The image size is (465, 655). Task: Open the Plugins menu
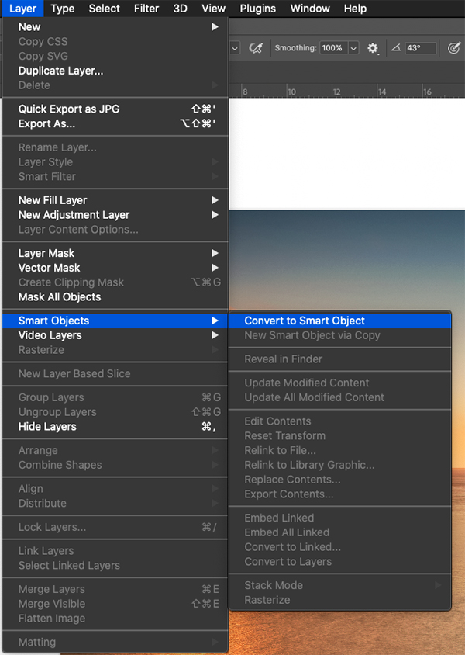pos(257,9)
